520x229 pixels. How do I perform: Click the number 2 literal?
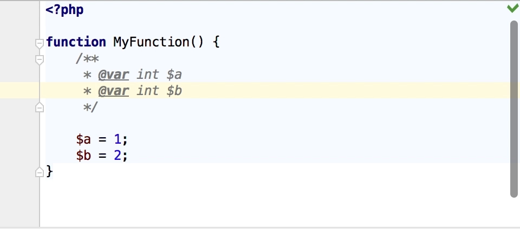pos(118,156)
